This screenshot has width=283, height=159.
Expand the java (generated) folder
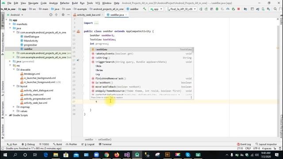10,61
